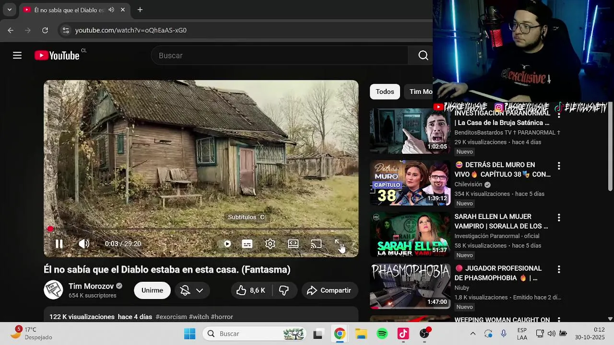Go back in browser history

pos(11,30)
